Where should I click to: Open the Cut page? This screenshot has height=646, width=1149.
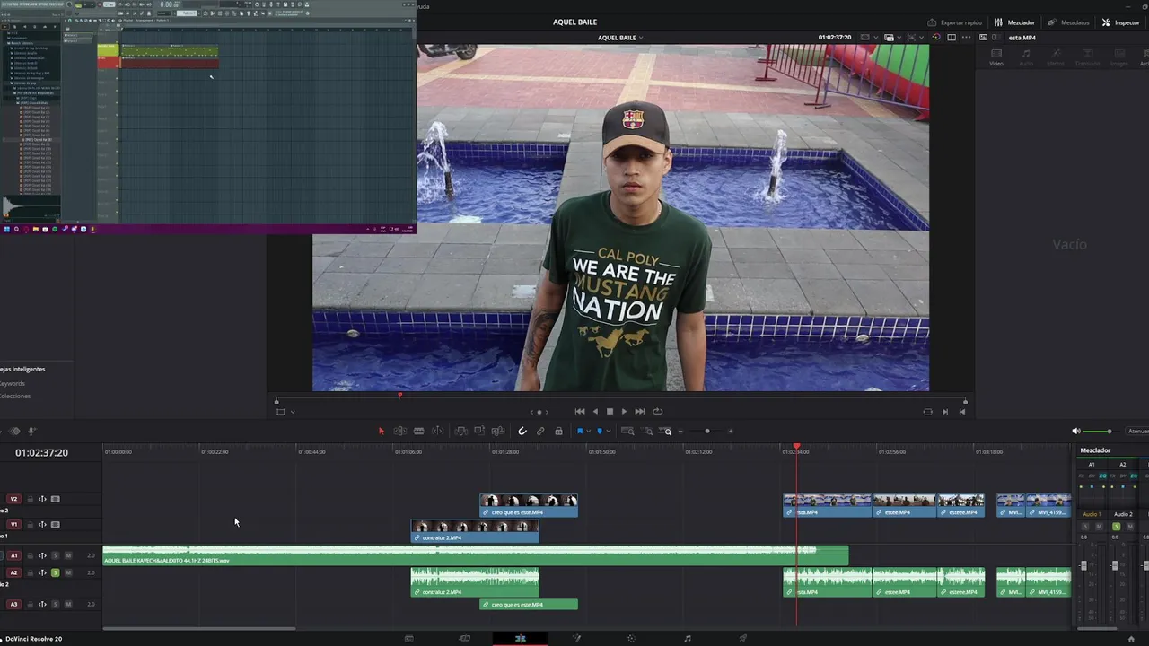click(x=464, y=639)
